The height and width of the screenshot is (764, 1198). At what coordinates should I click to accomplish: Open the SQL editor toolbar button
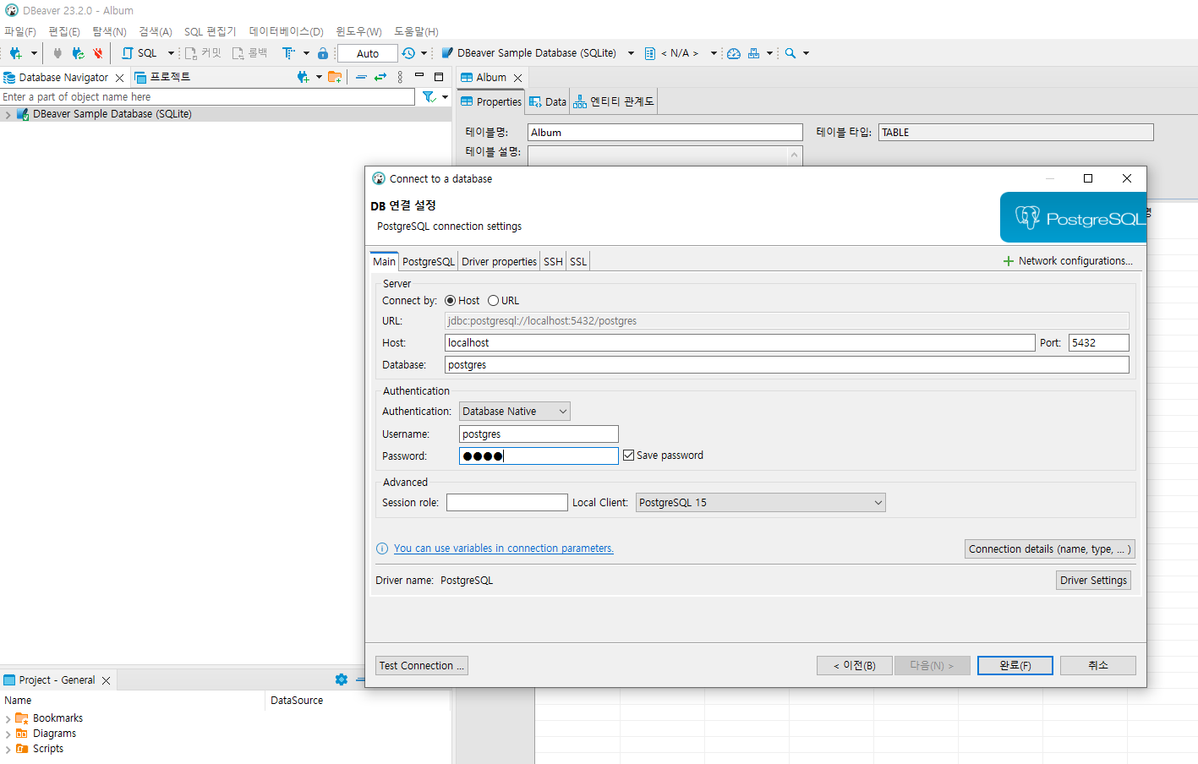139,53
